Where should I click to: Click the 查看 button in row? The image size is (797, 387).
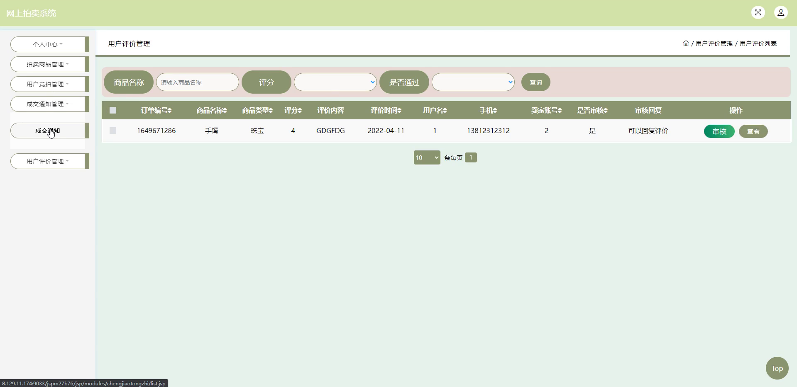(x=753, y=131)
